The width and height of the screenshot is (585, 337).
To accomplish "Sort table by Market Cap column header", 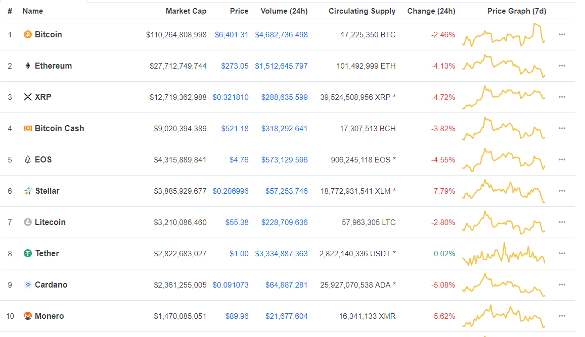I will pos(186,11).
